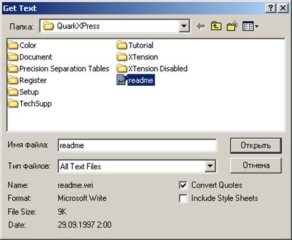Click the Precision Separation Tables name
Screen dimensions: 292x240
(64, 69)
